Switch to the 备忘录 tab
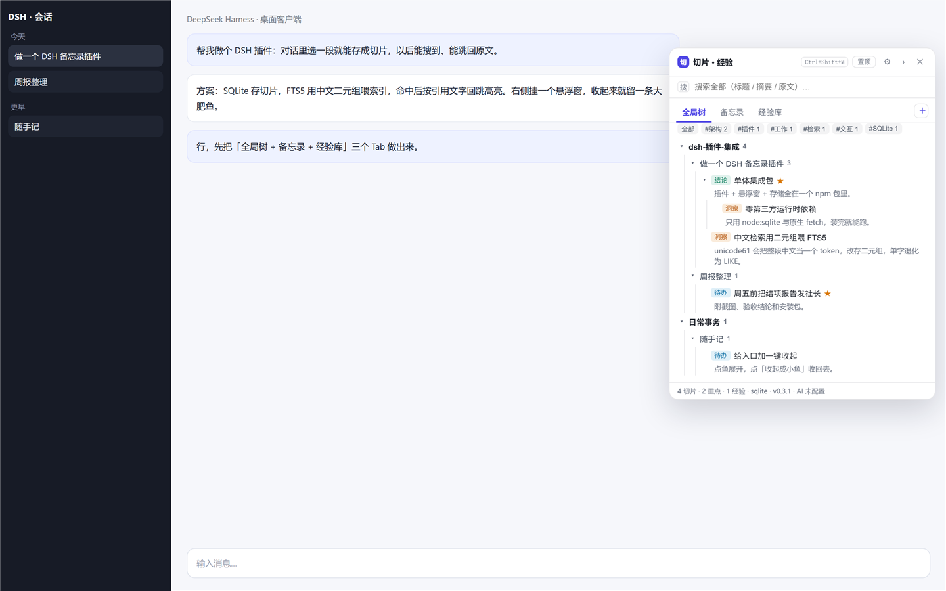Viewport: 946px width, 591px height. click(x=732, y=112)
